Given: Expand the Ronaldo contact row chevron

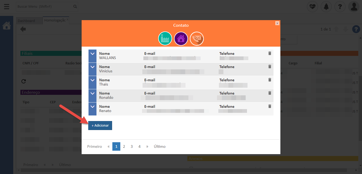Looking at the screenshot, I should pyautogui.click(x=92, y=93).
